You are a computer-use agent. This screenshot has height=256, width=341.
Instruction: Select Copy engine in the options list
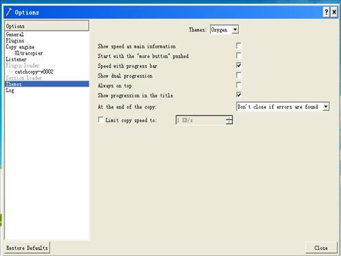[x=20, y=47]
